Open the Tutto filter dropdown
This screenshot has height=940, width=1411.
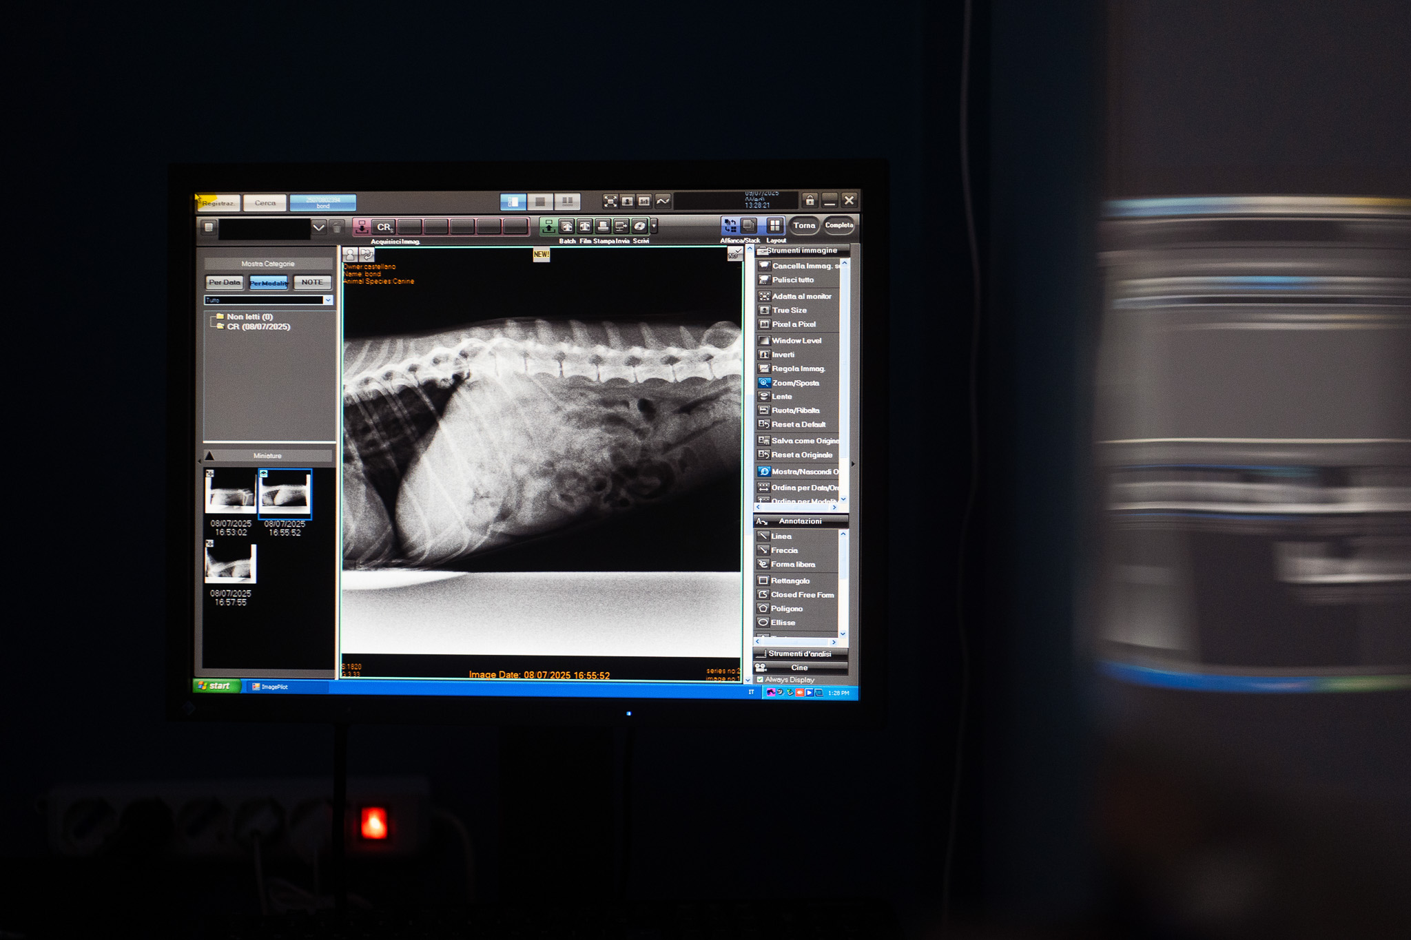[x=328, y=300]
